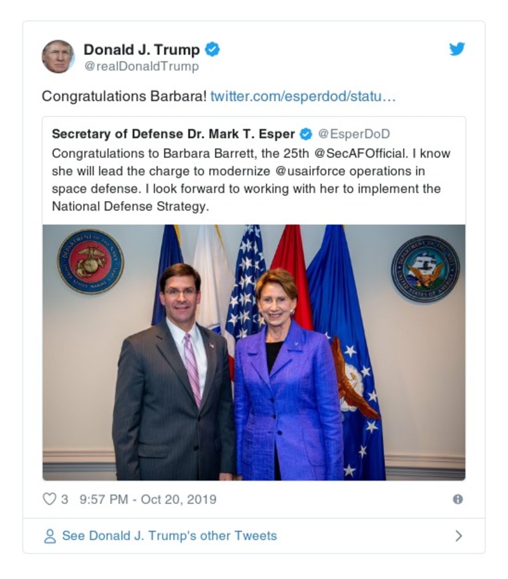The width and height of the screenshot is (508, 579).
Task: Click the Twitter bird logo
Action: coord(457,50)
